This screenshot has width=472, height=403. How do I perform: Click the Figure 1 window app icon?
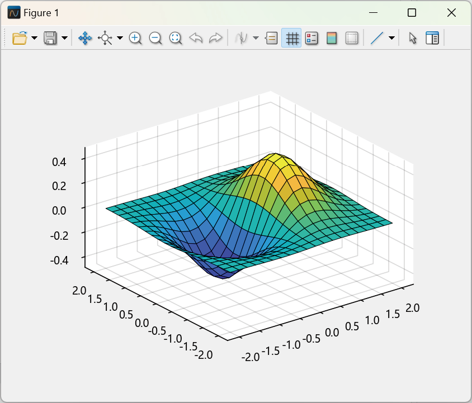[x=14, y=13]
